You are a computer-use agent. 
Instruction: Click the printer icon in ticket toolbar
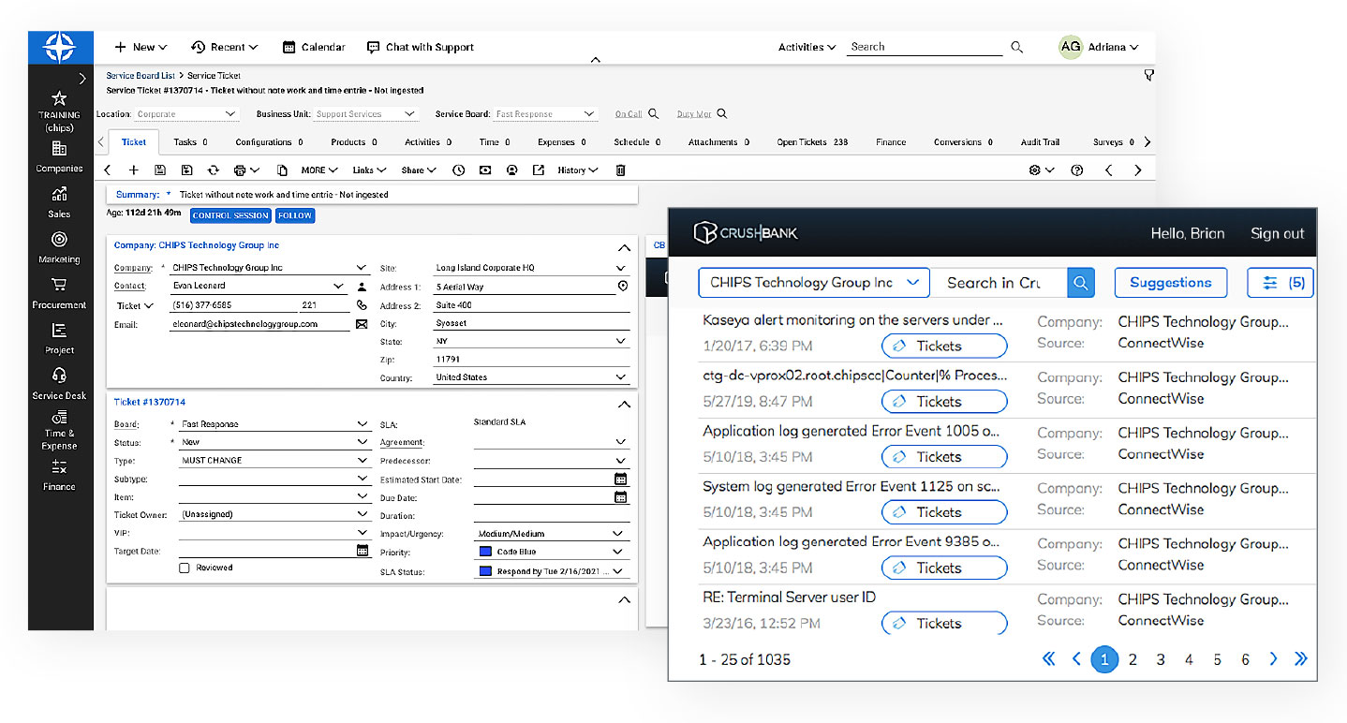coord(241,170)
